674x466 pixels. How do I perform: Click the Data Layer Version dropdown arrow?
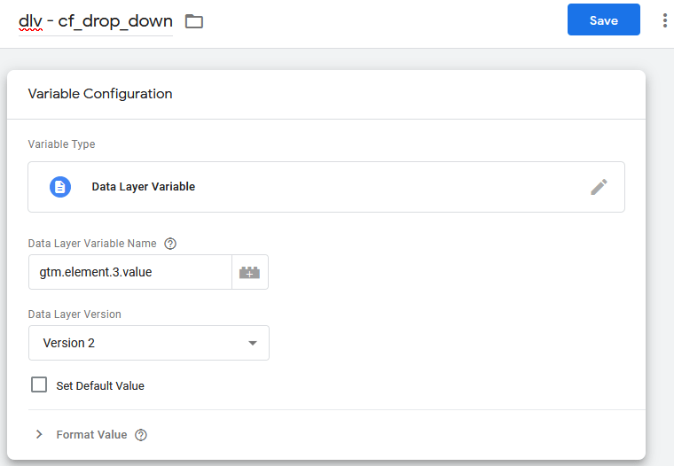click(x=253, y=343)
